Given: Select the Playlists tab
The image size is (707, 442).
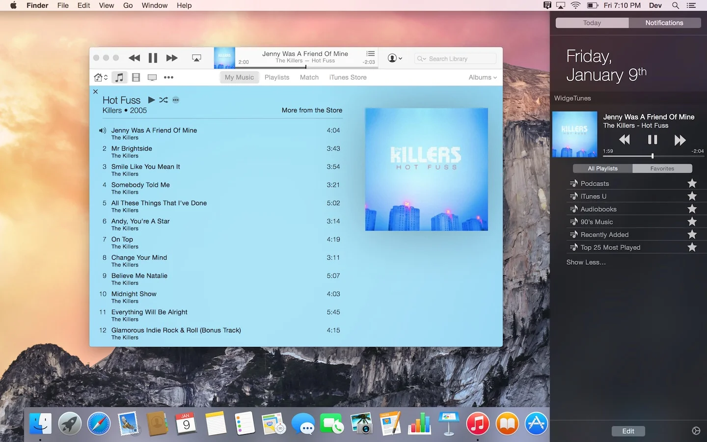Looking at the screenshot, I should point(277,77).
